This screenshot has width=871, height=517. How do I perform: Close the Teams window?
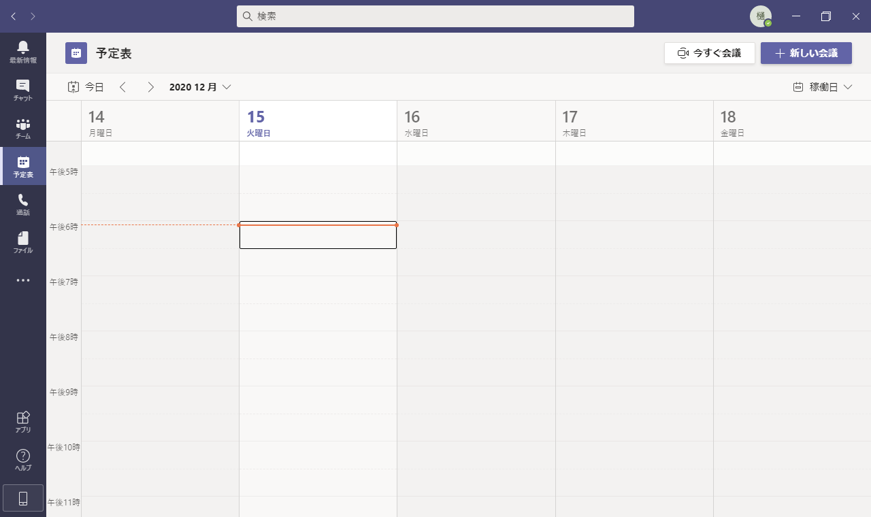point(856,16)
